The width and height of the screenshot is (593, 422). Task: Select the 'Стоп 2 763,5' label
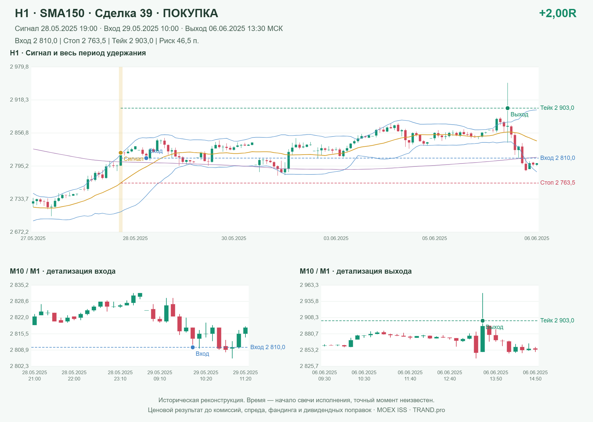coord(557,183)
